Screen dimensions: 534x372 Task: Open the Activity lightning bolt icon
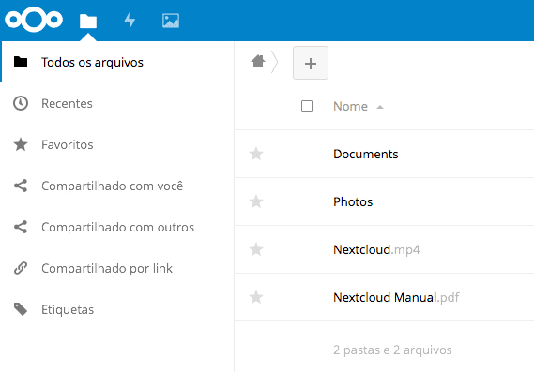[130, 21]
